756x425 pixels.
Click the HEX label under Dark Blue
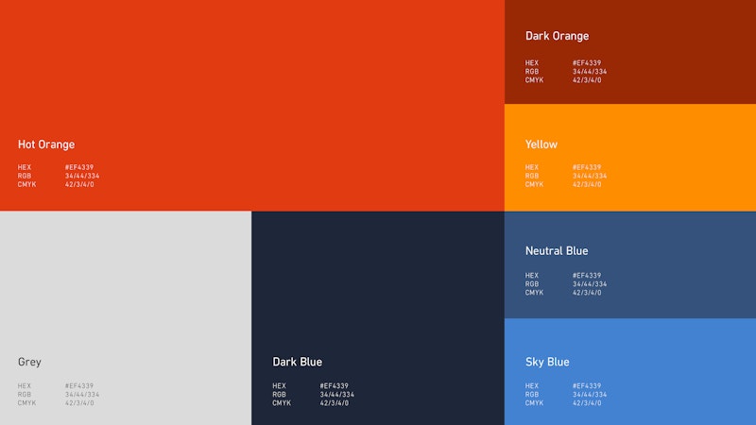pyautogui.click(x=279, y=386)
